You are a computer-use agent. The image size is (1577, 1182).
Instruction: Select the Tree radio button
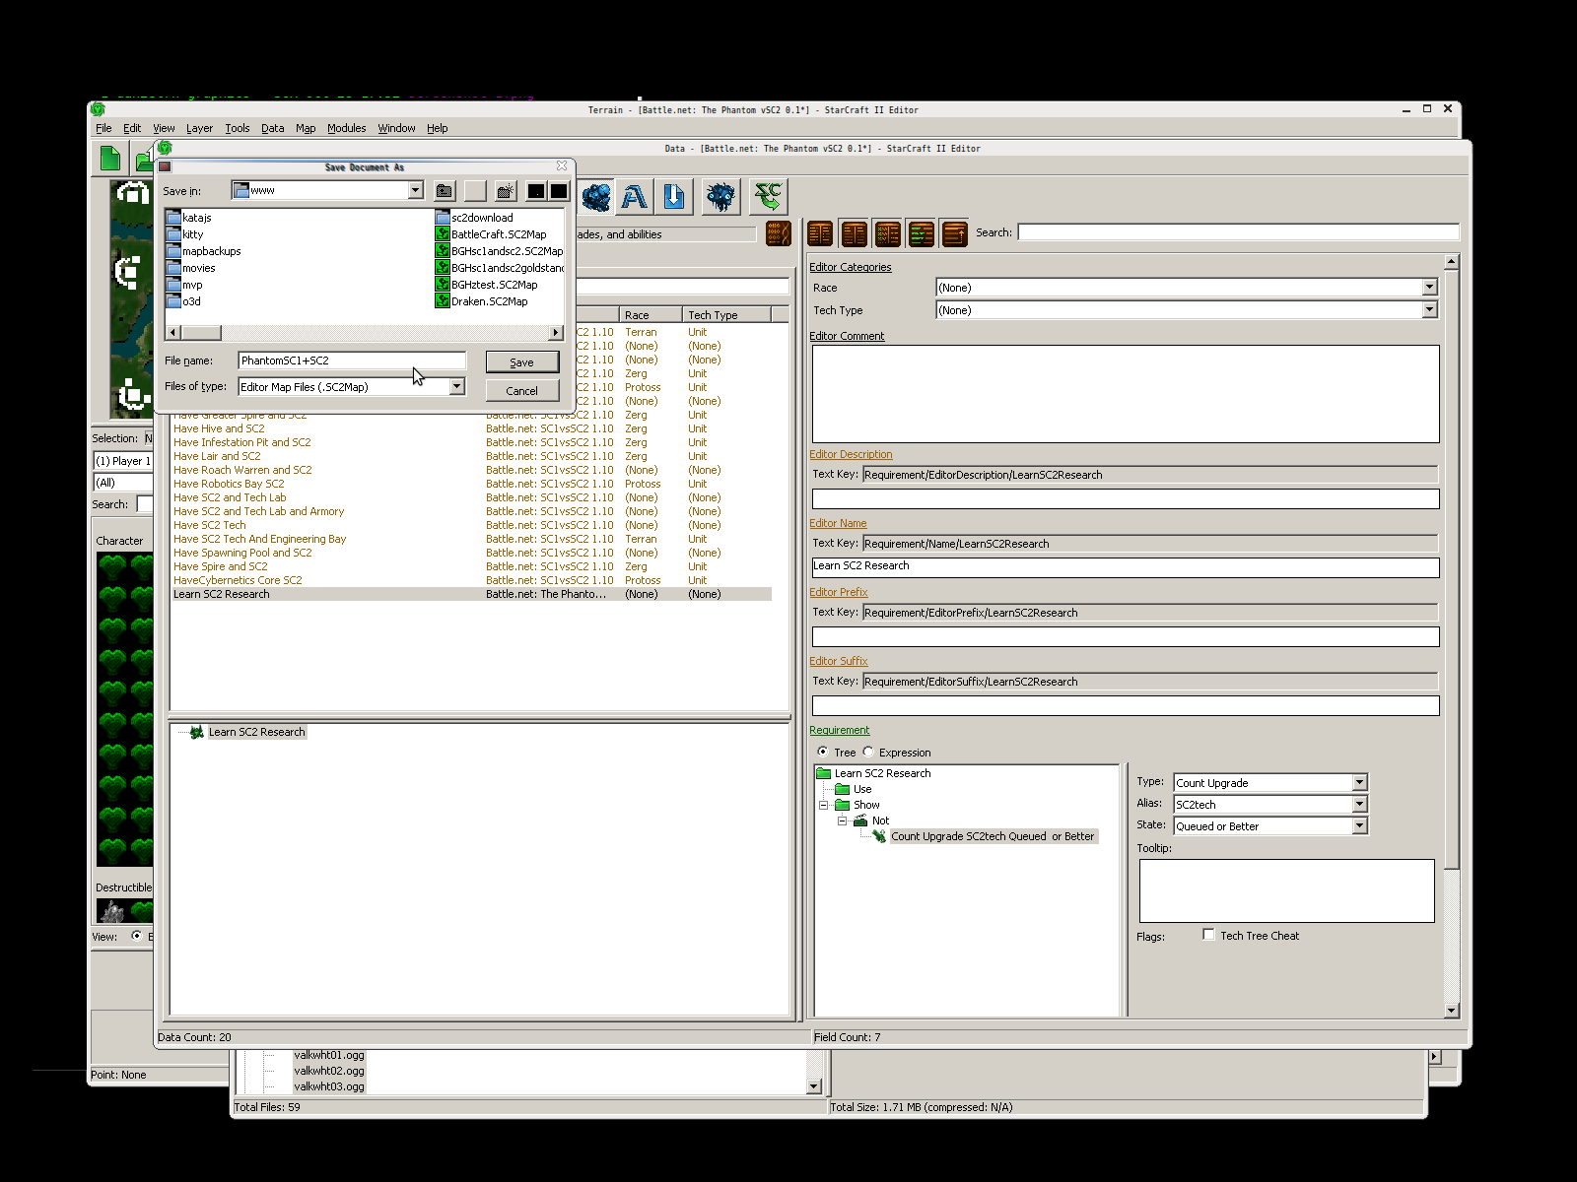(822, 752)
